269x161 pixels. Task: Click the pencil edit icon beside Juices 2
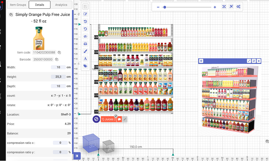click(x=125, y=119)
